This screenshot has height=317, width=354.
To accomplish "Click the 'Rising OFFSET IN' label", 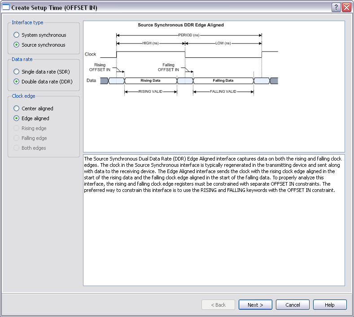I will click(100, 67).
